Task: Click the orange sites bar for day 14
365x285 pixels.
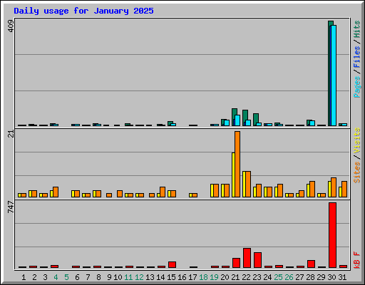Action: tap(163, 192)
